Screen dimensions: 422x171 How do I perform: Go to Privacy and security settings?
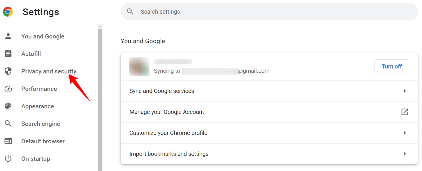tap(49, 71)
